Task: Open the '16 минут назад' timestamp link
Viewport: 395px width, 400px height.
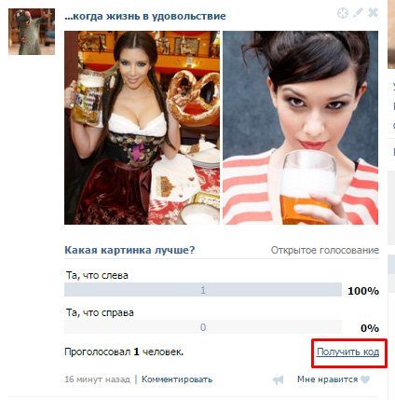Action: (x=97, y=379)
